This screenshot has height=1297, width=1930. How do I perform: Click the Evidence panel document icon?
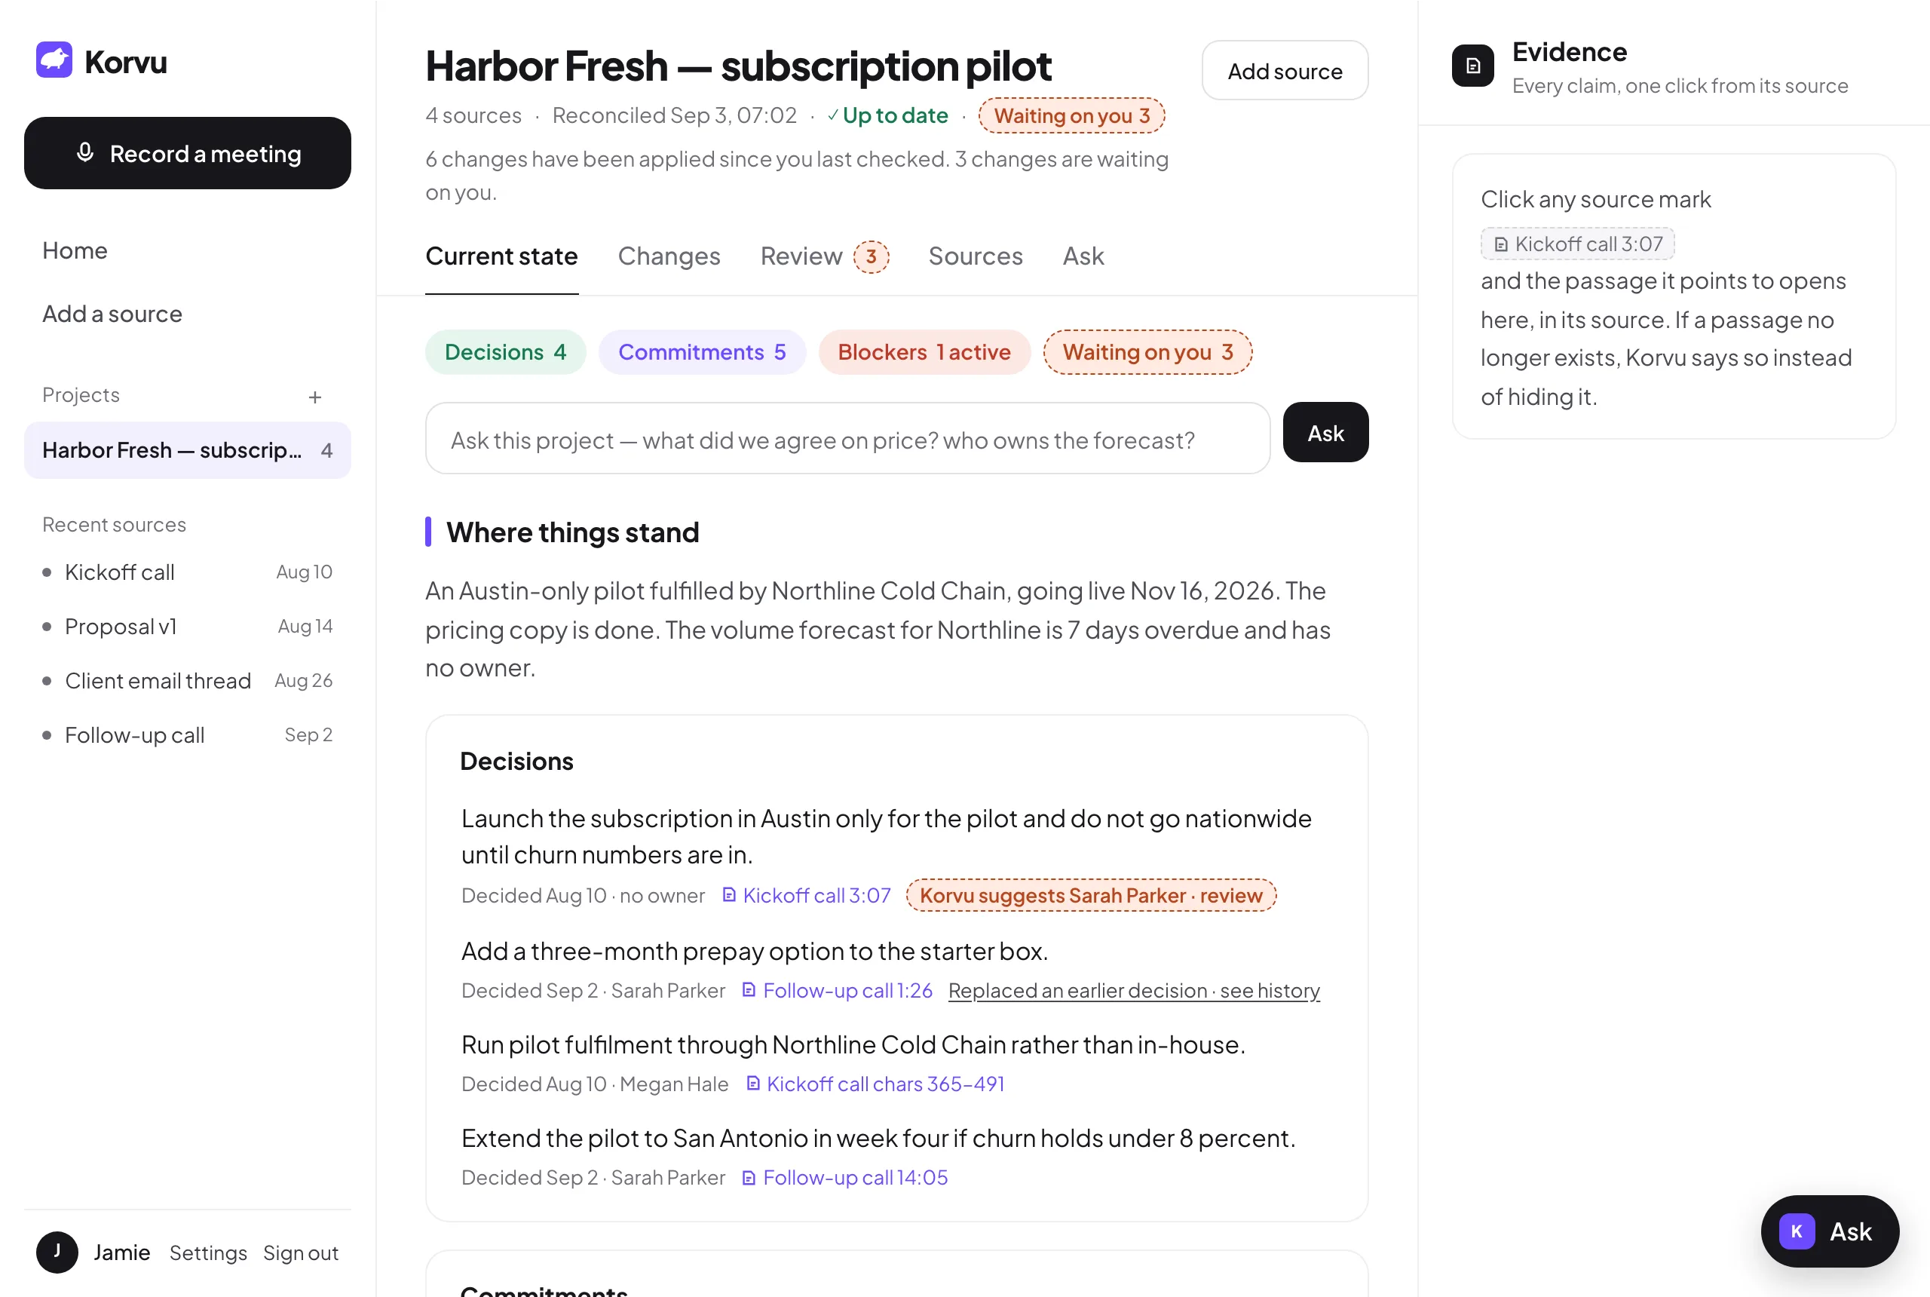[1472, 66]
